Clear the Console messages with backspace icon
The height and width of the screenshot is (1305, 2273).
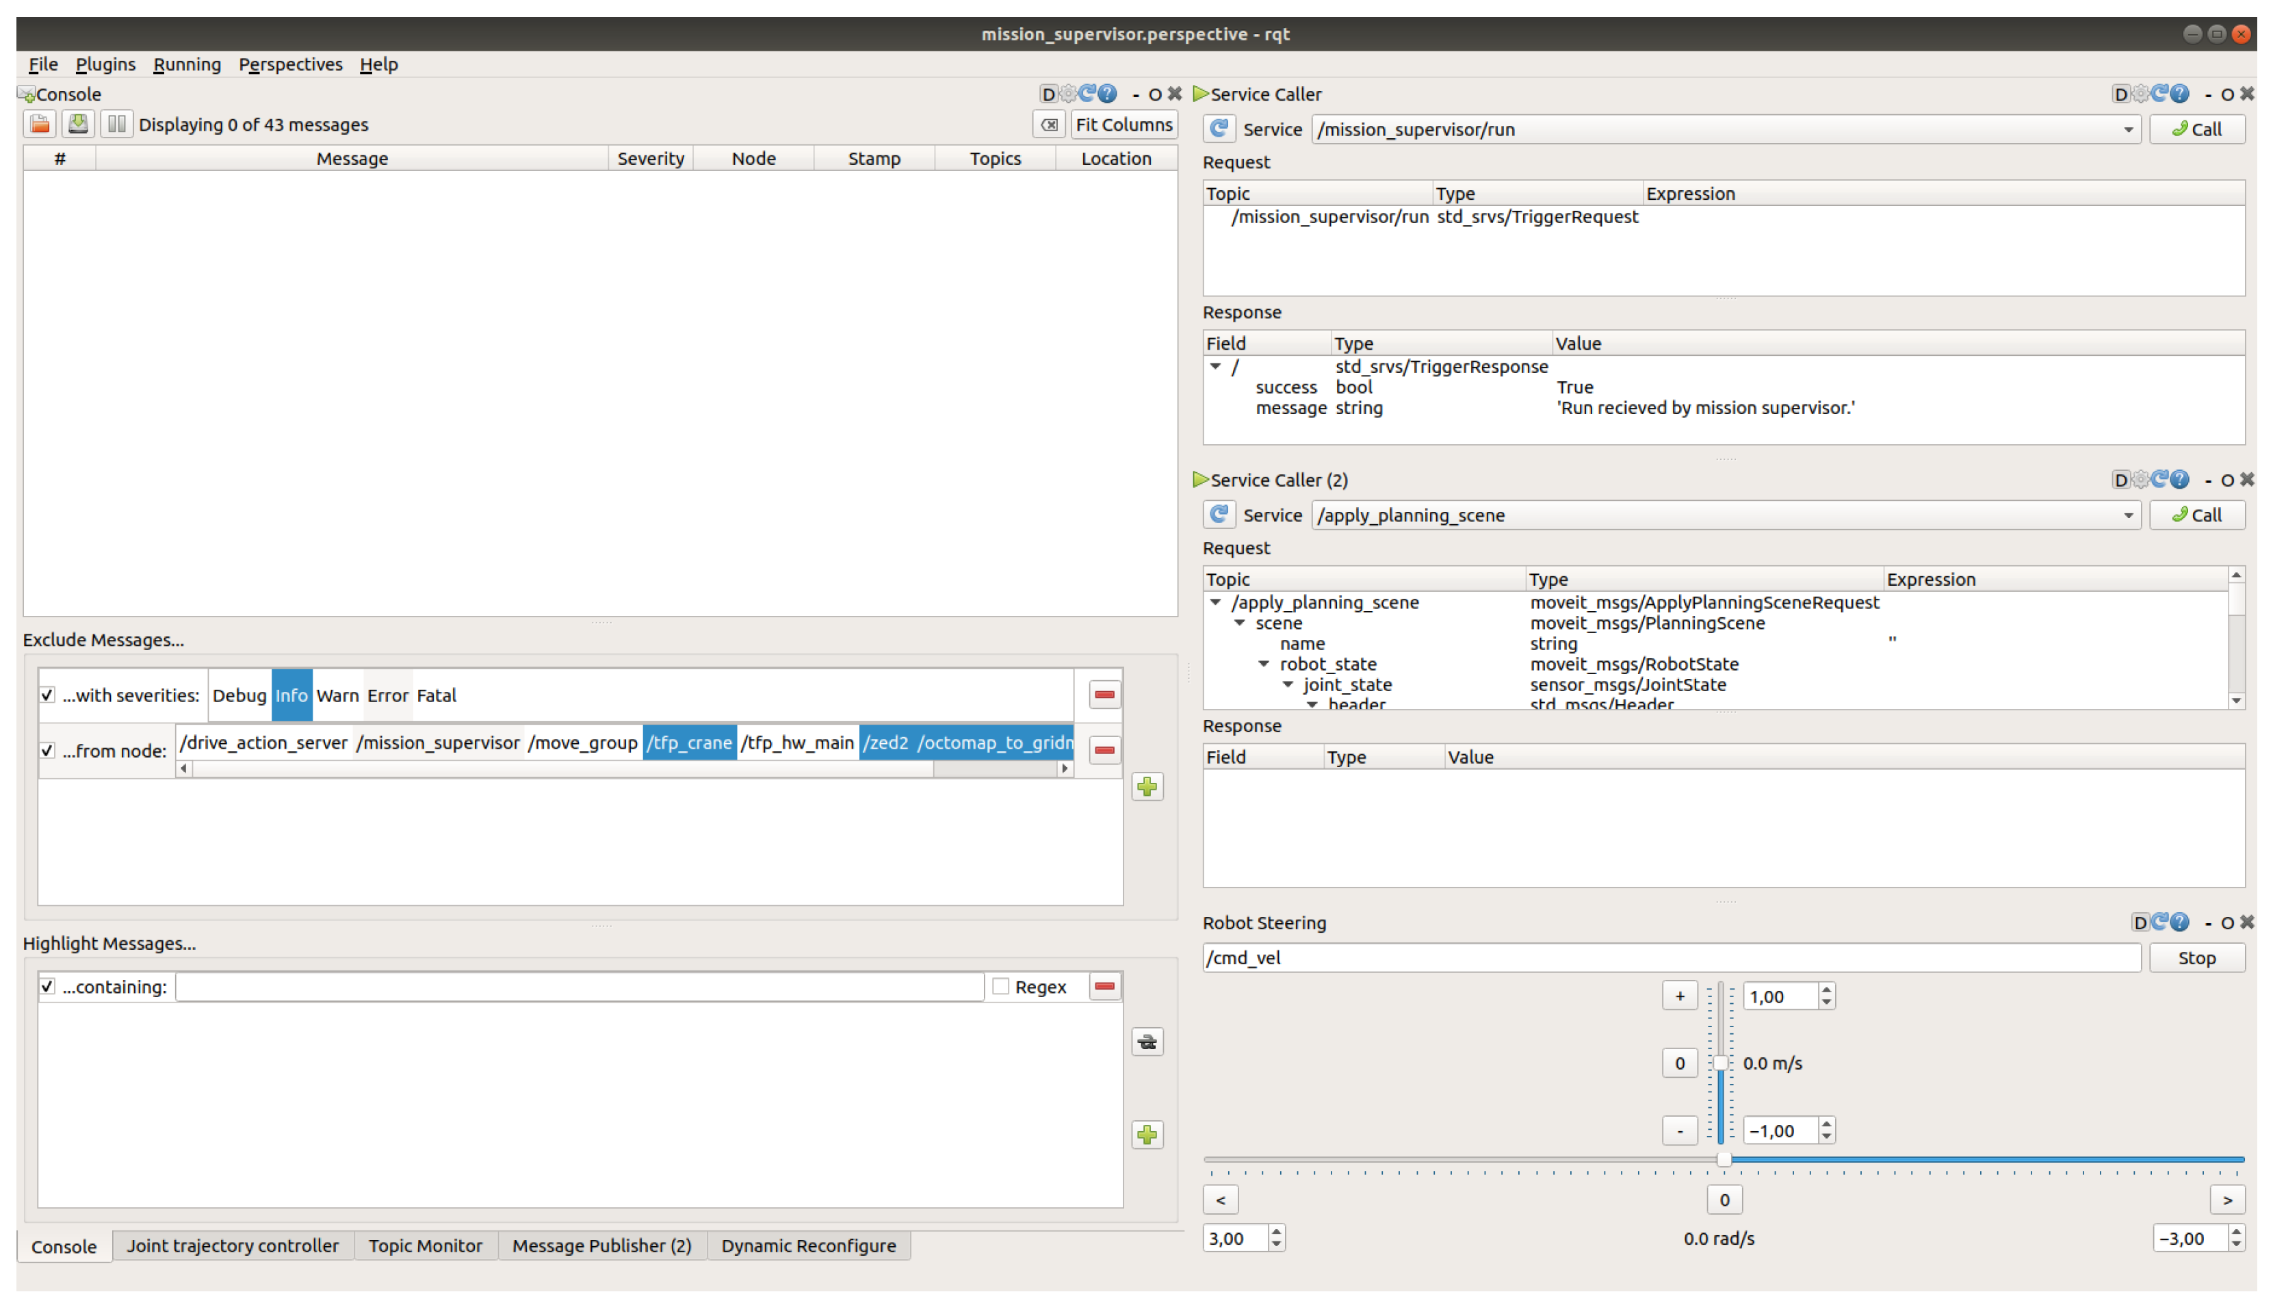point(1048,125)
